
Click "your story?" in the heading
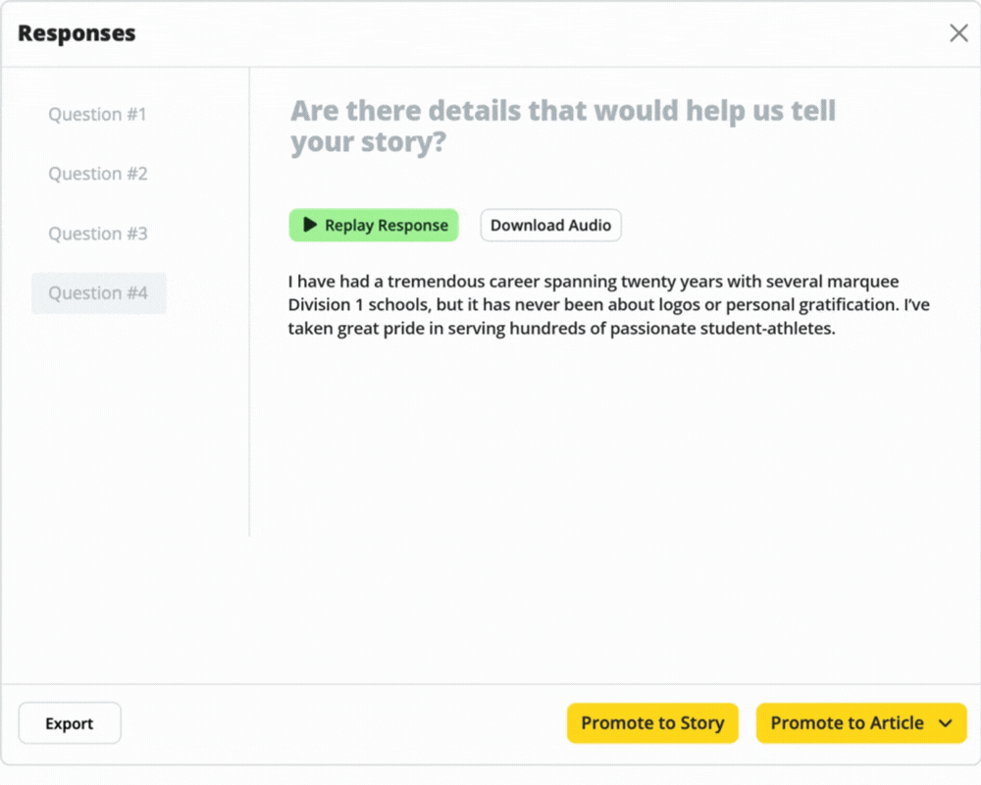[x=369, y=142]
